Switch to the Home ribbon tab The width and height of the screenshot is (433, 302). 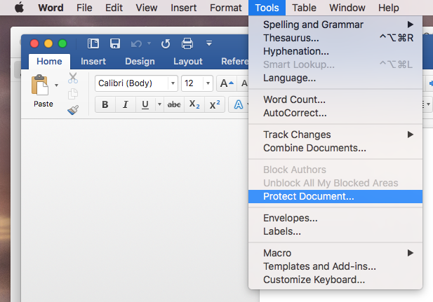(49, 61)
